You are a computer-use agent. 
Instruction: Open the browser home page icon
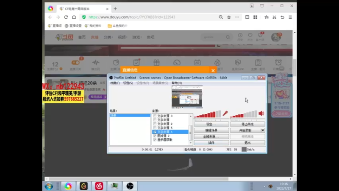click(74, 17)
